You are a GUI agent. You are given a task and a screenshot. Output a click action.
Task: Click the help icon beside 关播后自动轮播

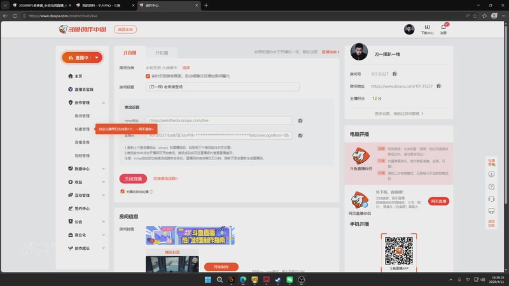click(151, 192)
